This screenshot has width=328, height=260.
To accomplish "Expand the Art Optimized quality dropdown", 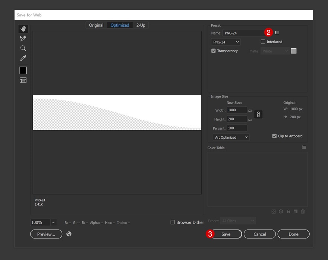I will point(231,137).
